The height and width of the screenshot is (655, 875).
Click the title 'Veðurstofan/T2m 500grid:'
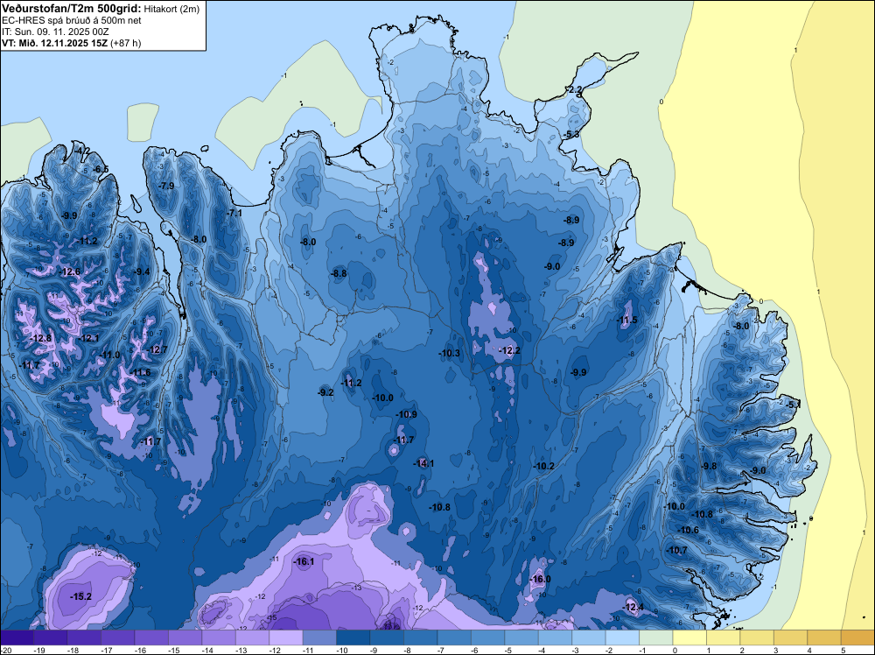point(71,9)
